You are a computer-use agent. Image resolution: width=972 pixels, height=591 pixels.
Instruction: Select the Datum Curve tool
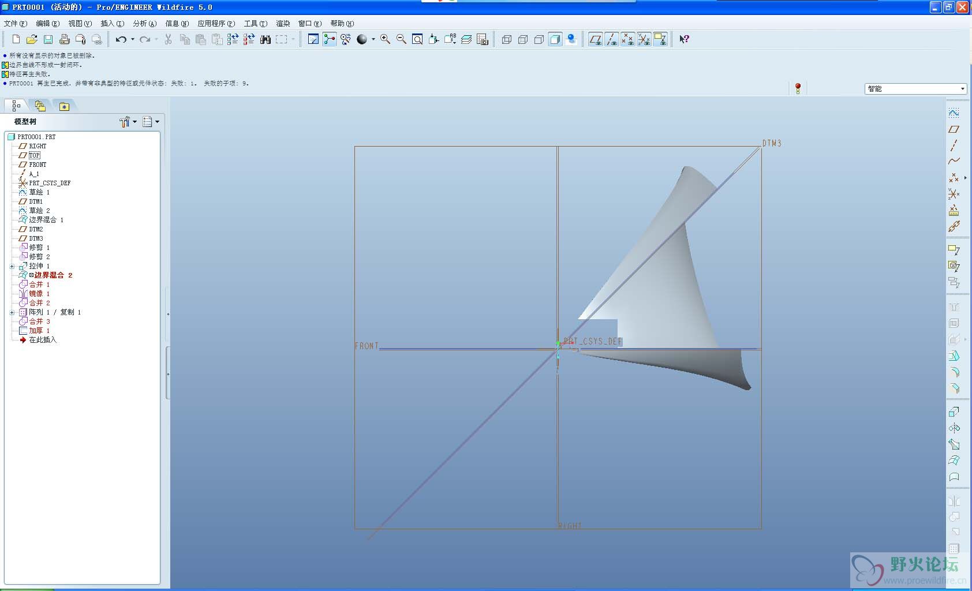[x=954, y=162]
